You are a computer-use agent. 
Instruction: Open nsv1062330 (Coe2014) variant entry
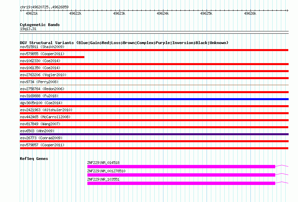(x=40, y=61)
